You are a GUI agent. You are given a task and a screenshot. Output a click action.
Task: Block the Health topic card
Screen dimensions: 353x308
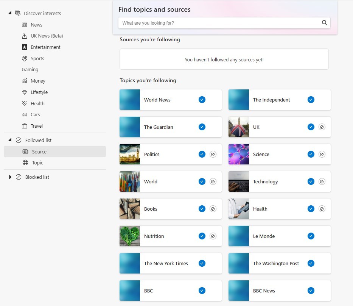tap(322, 209)
